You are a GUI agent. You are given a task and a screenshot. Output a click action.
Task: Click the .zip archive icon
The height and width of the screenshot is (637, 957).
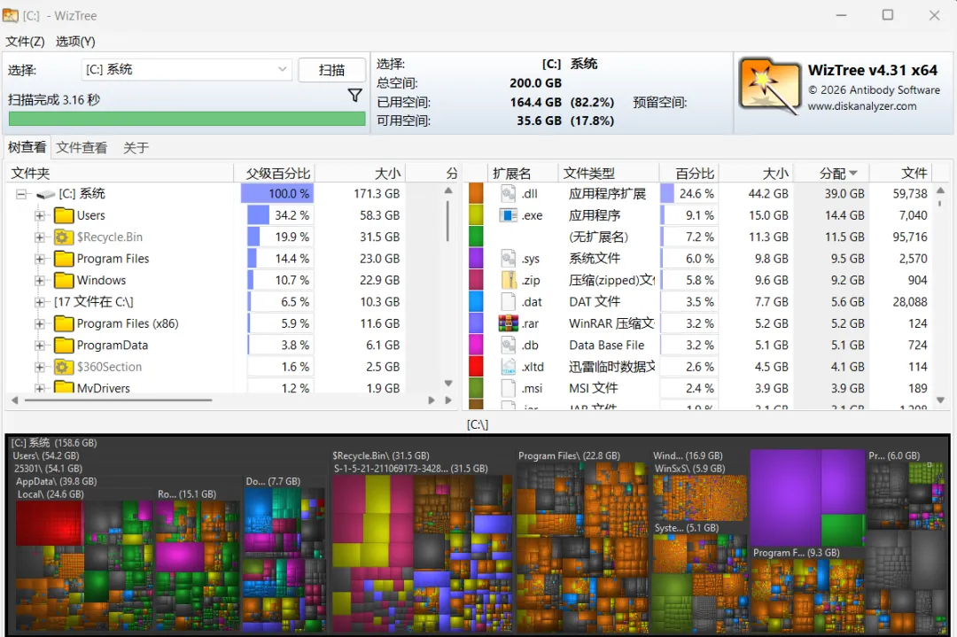(509, 280)
